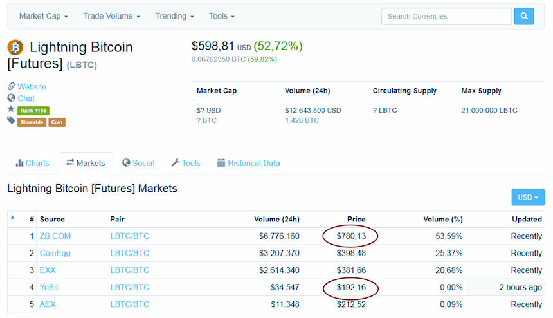
Task: Click the 21.000.000 LBTC max supply value
Action: (x=489, y=111)
